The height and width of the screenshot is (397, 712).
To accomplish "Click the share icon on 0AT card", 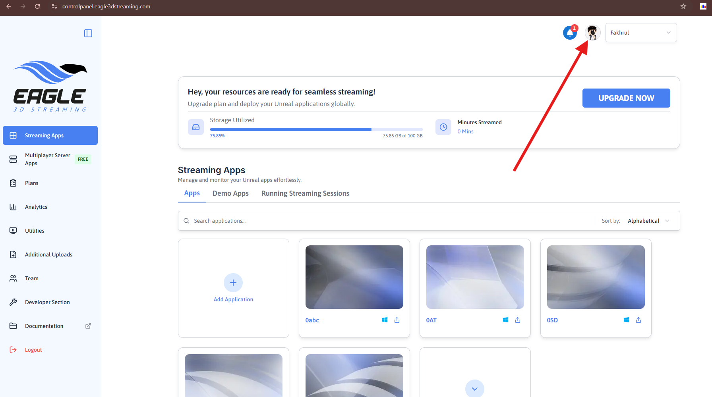I will click(x=518, y=320).
